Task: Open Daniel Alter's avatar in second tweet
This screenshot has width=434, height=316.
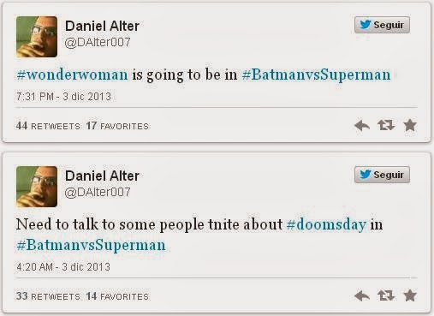Action: point(37,187)
